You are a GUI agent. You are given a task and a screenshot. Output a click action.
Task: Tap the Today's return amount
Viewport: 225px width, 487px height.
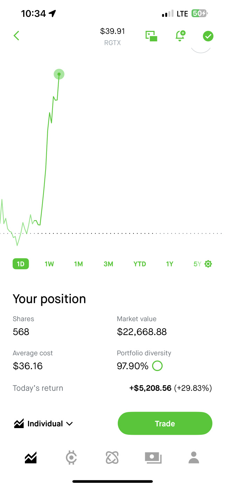click(x=150, y=388)
